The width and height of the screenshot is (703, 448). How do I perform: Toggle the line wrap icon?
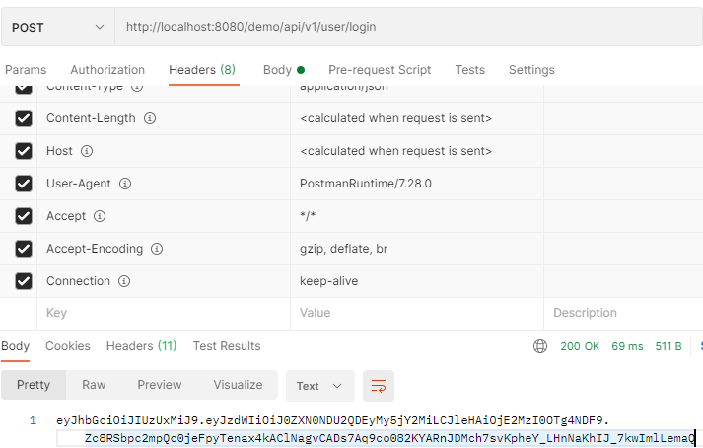(x=379, y=386)
